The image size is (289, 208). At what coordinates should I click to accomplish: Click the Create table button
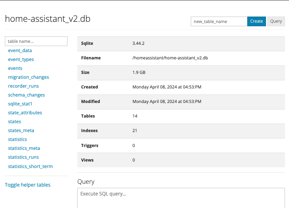point(256,21)
